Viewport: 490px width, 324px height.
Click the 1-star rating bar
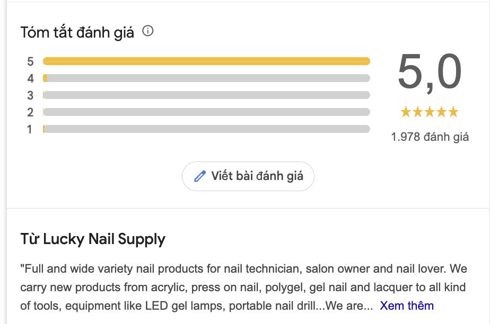coord(207,129)
